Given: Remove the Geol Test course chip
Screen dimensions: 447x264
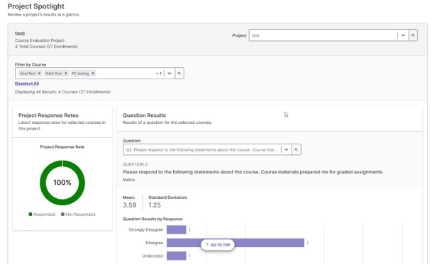Looking at the screenshot, I should pos(39,74).
